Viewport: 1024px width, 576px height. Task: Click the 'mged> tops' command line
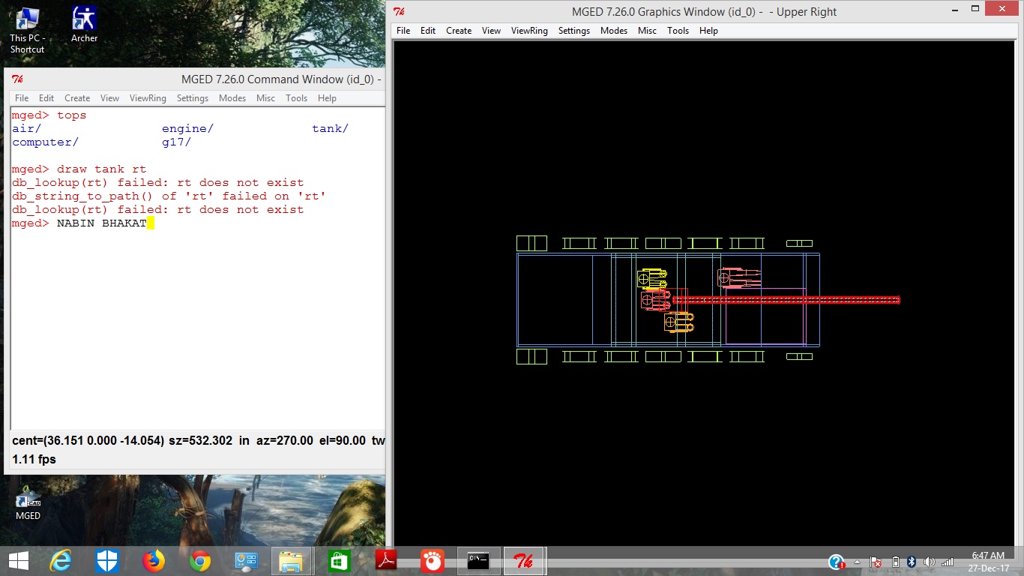(49, 115)
